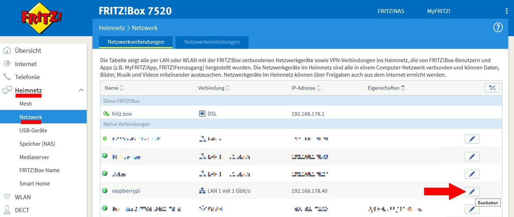Open the Mesh page in sidebar
Viewport: 514px width, 217px height.
coord(26,104)
